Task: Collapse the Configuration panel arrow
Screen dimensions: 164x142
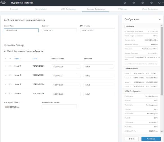Action: coord(160,19)
